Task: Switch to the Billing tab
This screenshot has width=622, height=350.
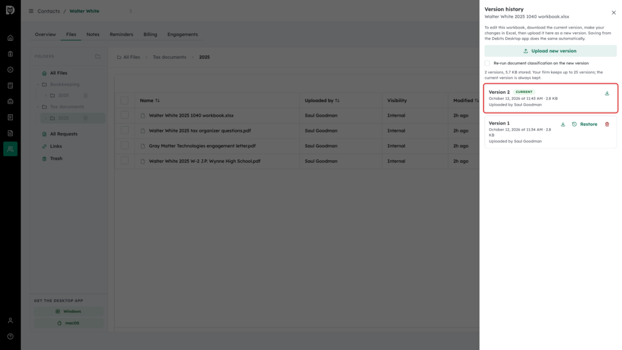Action: 151,35
